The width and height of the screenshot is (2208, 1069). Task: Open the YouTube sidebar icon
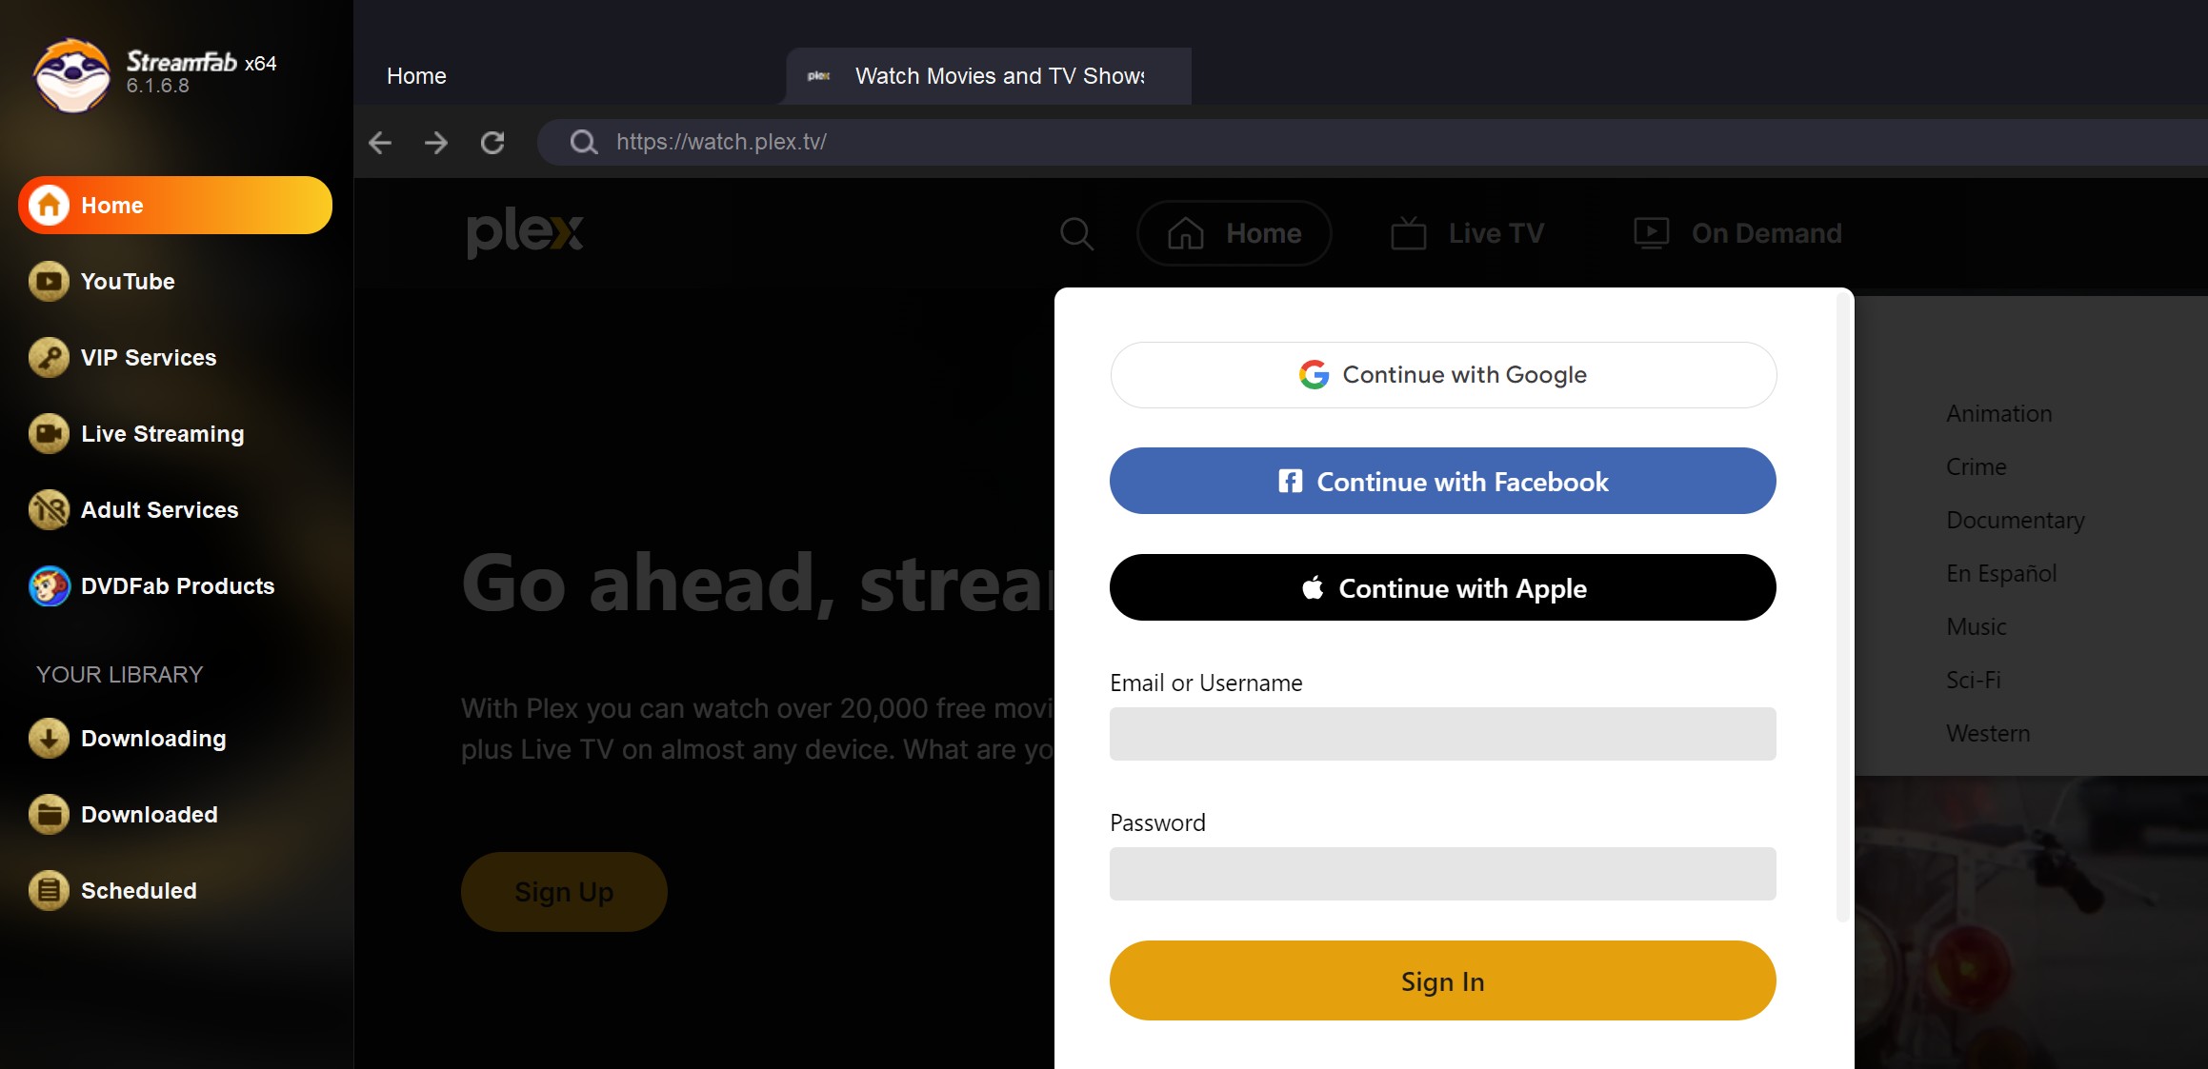pos(49,281)
